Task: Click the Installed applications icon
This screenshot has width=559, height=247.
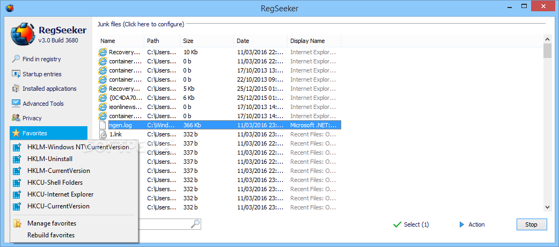Action: [16, 89]
